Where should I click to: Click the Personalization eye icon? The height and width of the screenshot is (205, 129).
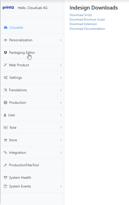pos(5,40)
